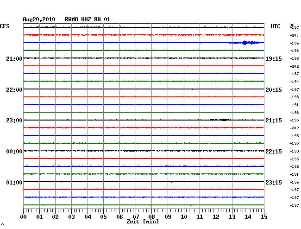Click the 01:00 local time label
The height and width of the screenshot is (229, 301).
pos(14,182)
